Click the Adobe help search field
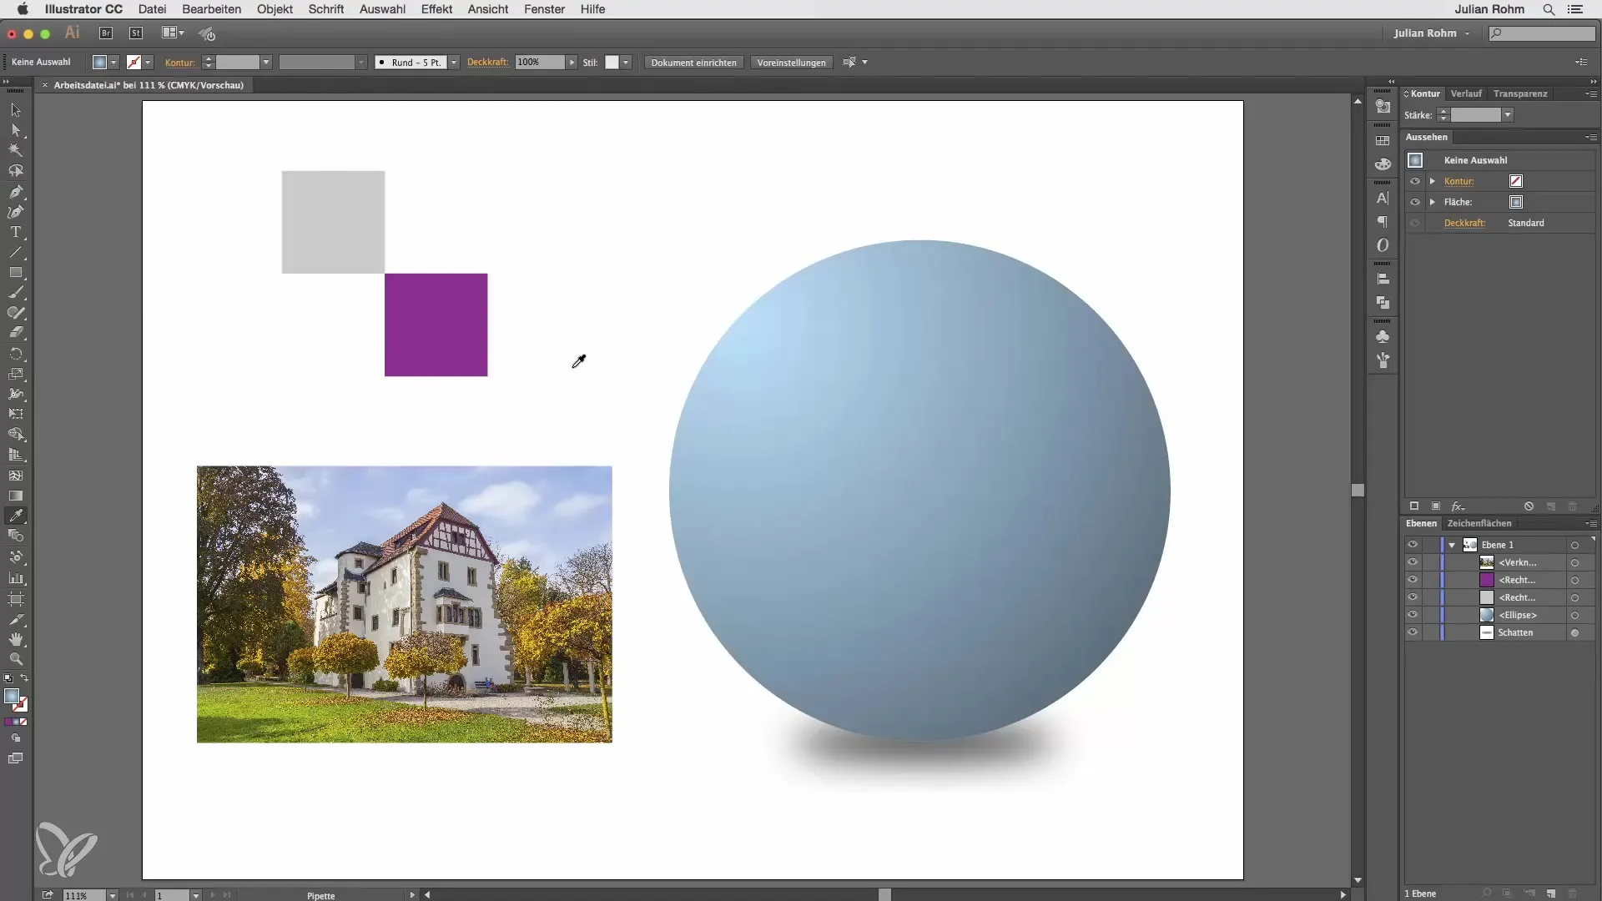This screenshot has height=901, width=1602. [x=1543, y=33]
